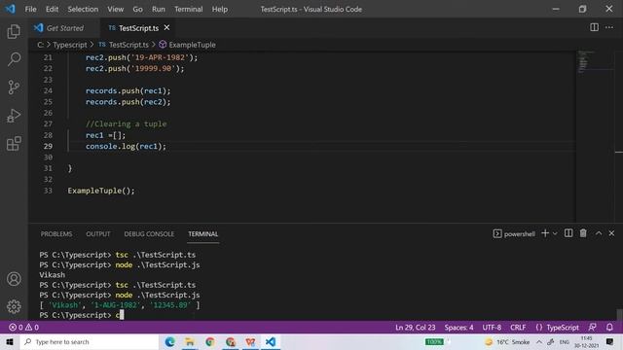This screenshot has width=623, height=350.
Task: Open notifications bell in status bar
Action: (x=609, y=328)
